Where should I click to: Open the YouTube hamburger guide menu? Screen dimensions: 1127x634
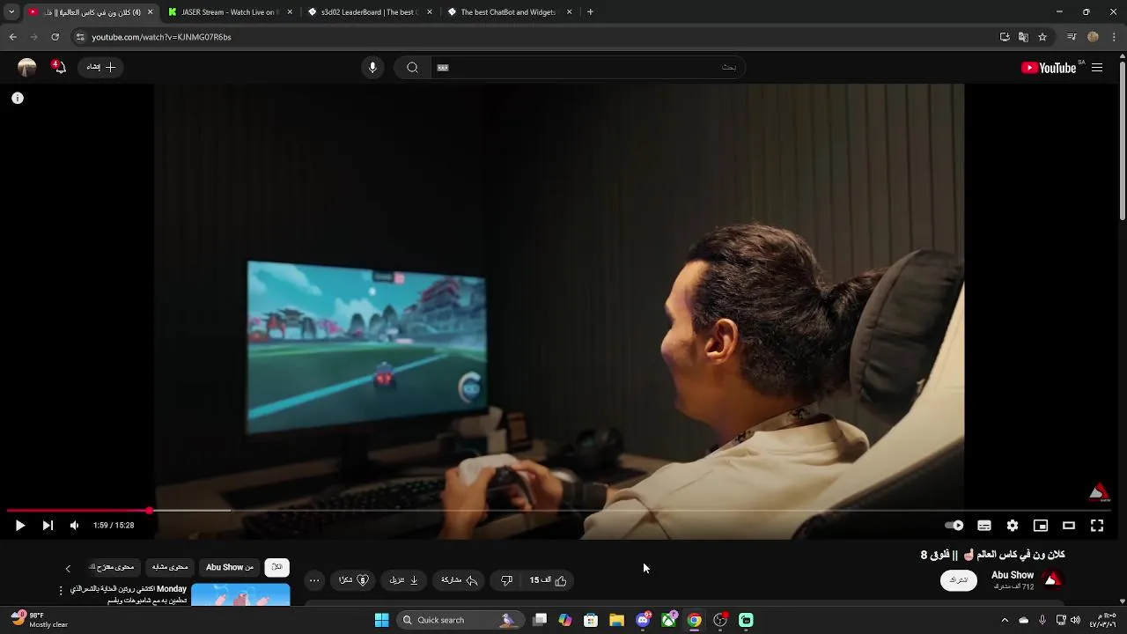coord(1097,68)
